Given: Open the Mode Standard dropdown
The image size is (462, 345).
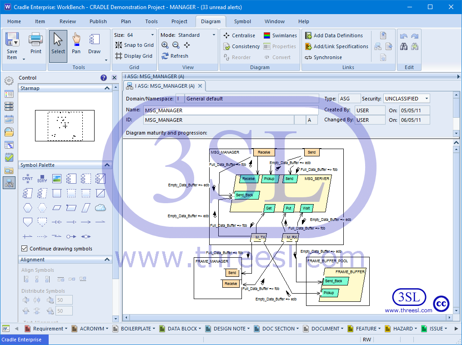Looking at the screenshot, I should (x=214, y=35).
